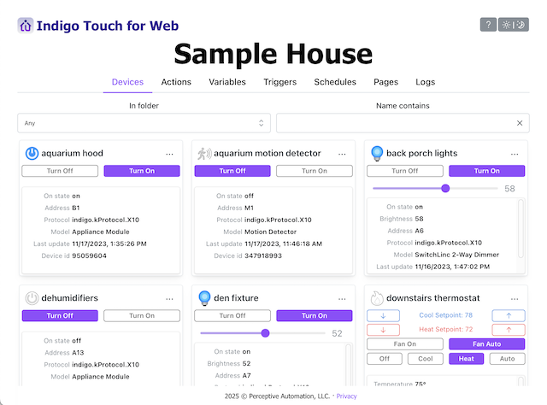Click Cool Setpoint: 78 label
Screen dimensions: 547x405
pyautogui.click(x=446, y=315)
